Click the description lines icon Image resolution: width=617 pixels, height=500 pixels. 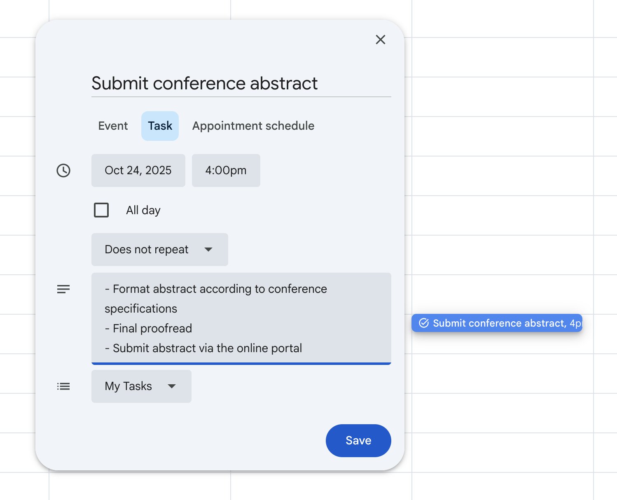click(63, 289)
